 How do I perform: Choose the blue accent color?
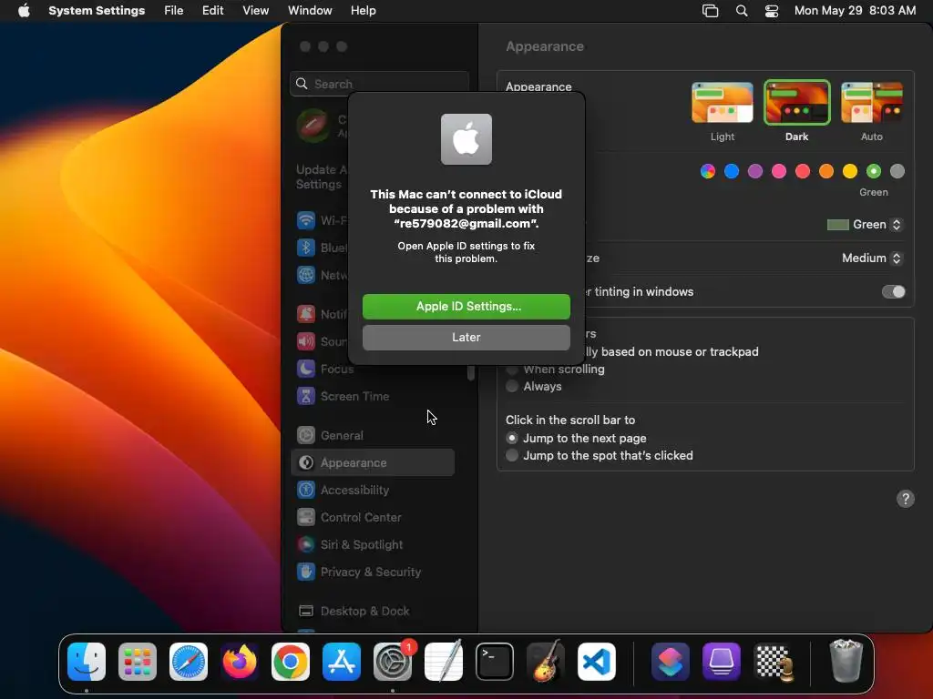coord(732,172)
